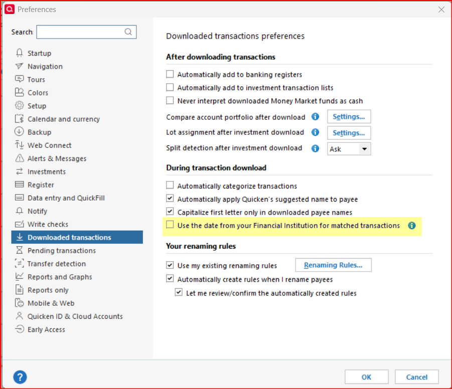Click the Register list icon
Viewport: 452px width, 389px height.
(19, 184)
